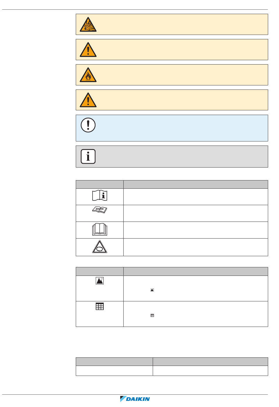The image size is (279, 407).
Task: Click inside the blue notice box area
Action: click(172, 128)
